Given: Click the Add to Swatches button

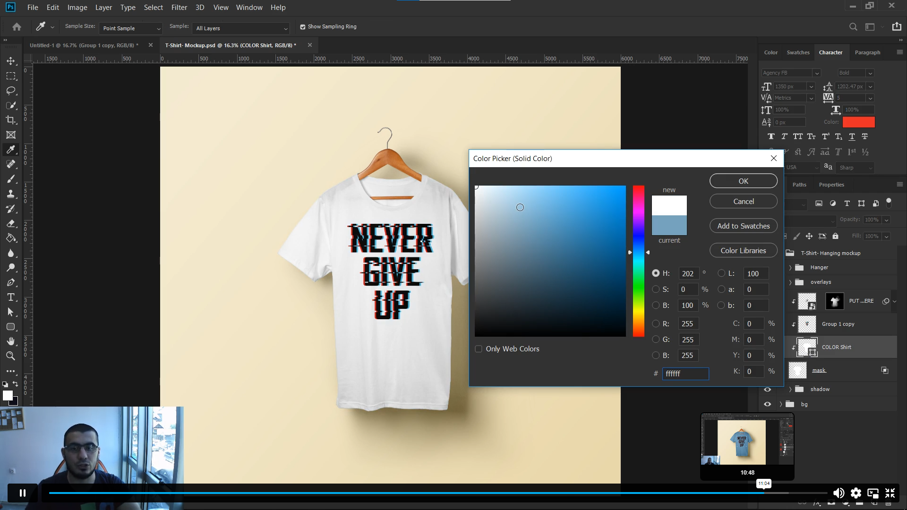Looking at the screenshot, I should 743,226.
